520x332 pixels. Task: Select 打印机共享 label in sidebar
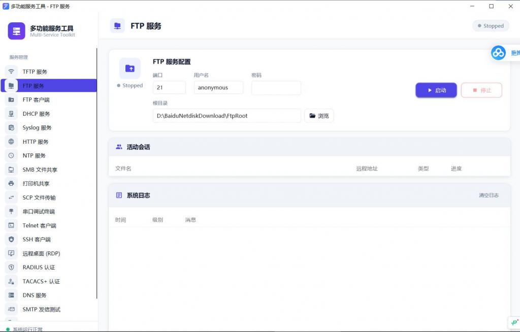pyautogui.click(x=36, y=183)
